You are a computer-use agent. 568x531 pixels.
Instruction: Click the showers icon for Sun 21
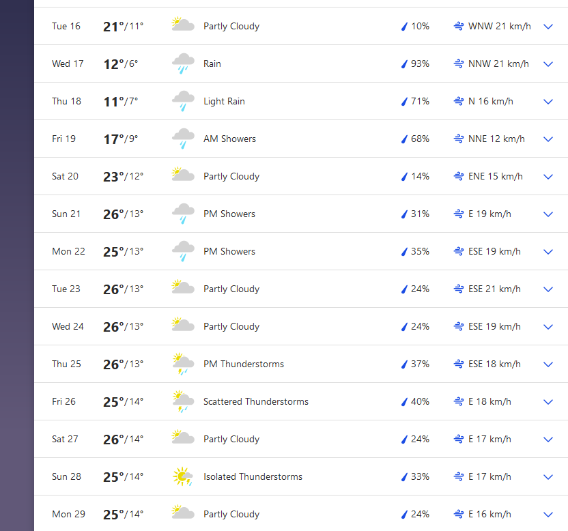[183, 214]
